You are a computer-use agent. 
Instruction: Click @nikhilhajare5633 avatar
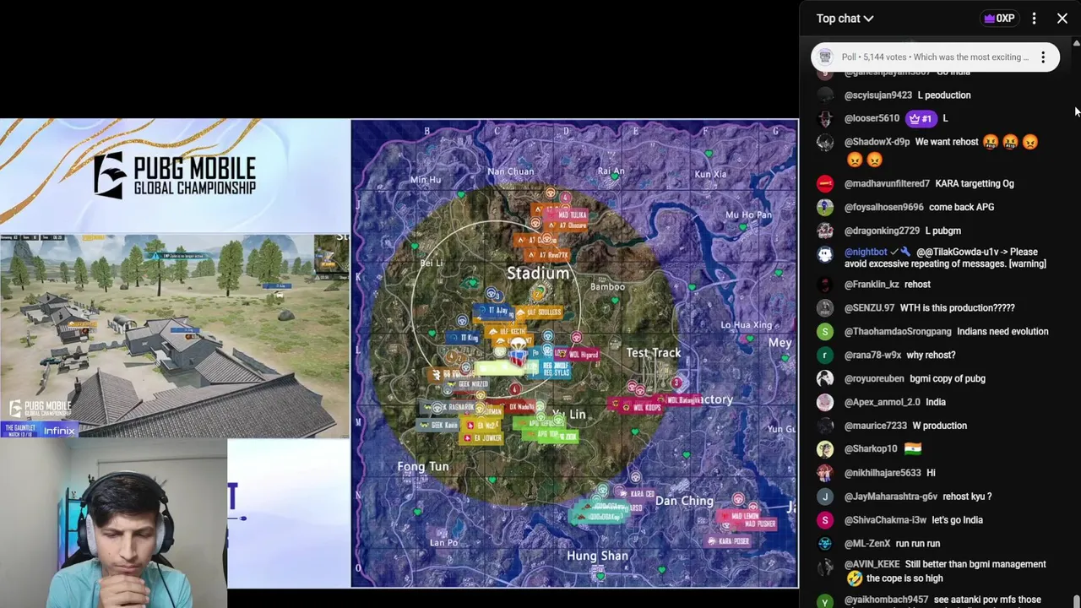point(825,473)
